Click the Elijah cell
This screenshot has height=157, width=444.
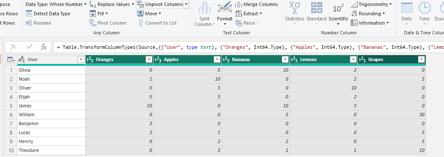click(51, 97)
